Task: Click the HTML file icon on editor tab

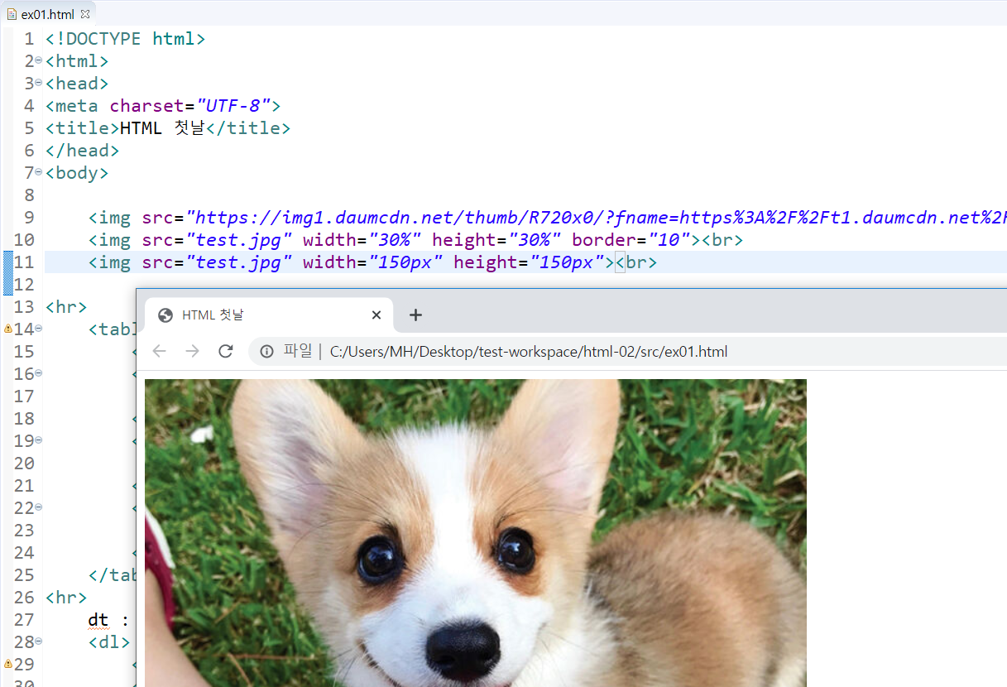Action: click(12, 14)
